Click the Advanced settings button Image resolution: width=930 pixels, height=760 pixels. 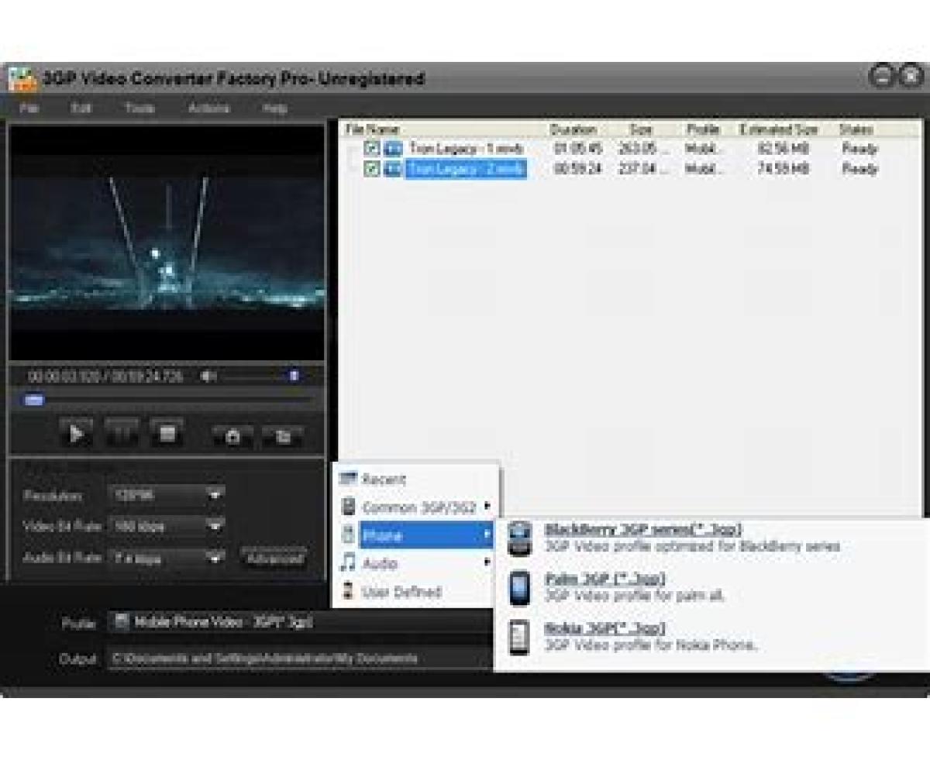[x=274, y=558]
